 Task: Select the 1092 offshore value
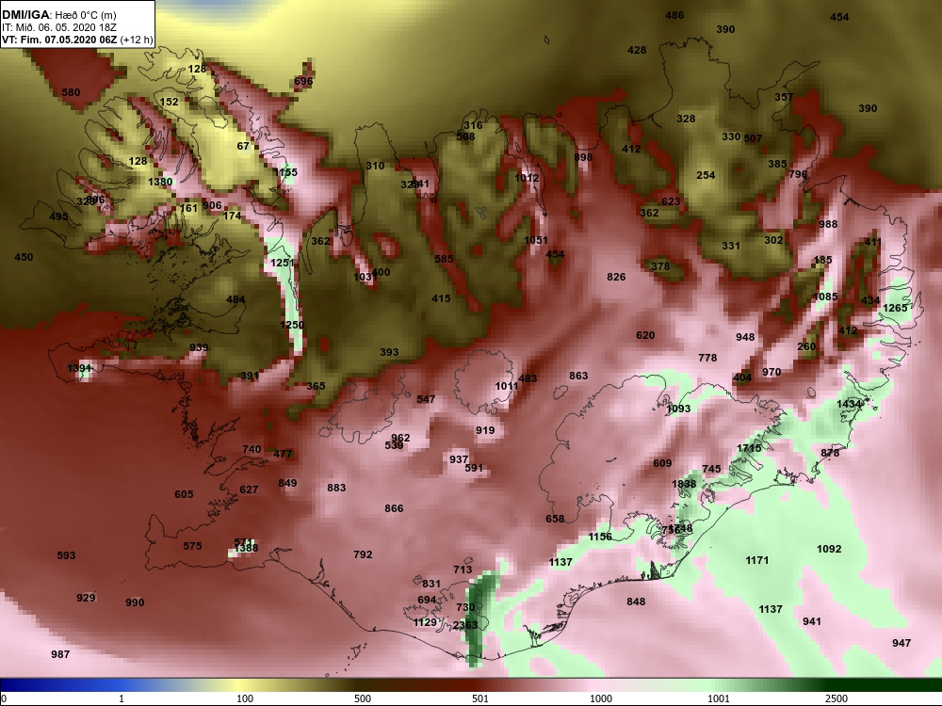pyautogui.click(x=829, y=549)
